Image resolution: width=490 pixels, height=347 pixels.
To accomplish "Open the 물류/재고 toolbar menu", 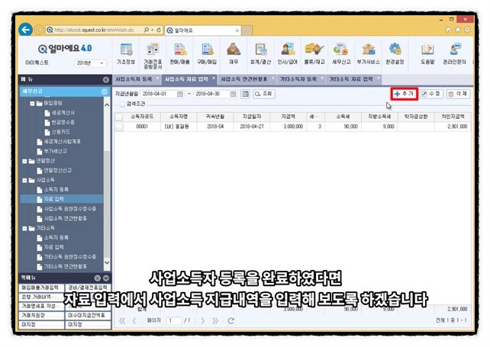I will [314, 53].
